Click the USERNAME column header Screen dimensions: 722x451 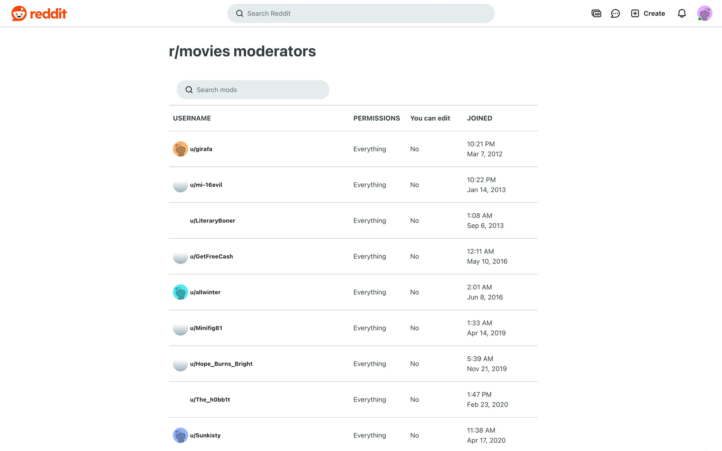point(192,118)
